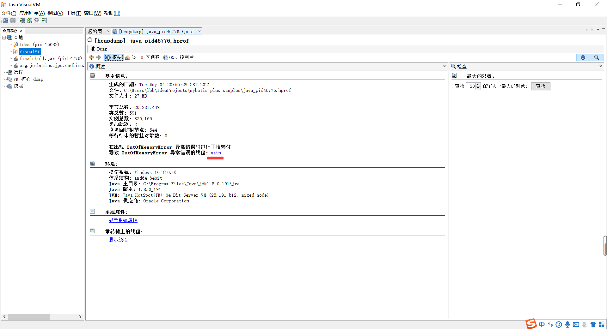Open the 窗口(W) menu
607x329 pixels.
(x=93, y=13)
